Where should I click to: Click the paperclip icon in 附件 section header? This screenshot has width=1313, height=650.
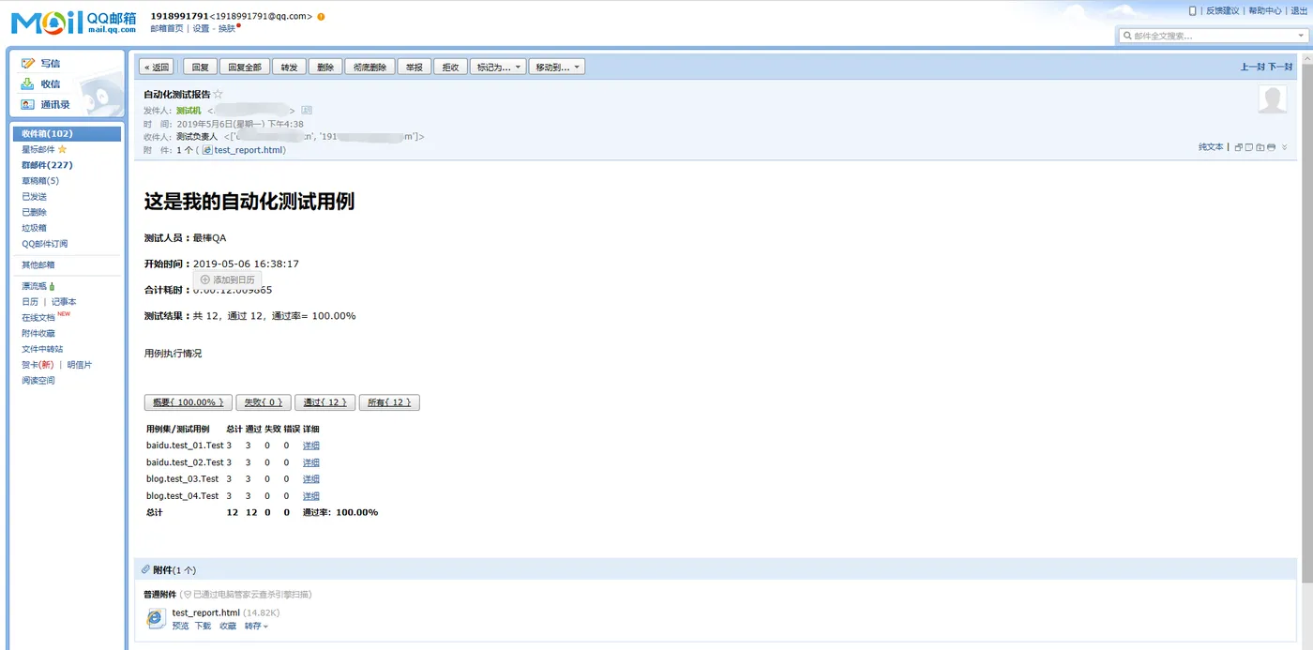pos(145,569)
